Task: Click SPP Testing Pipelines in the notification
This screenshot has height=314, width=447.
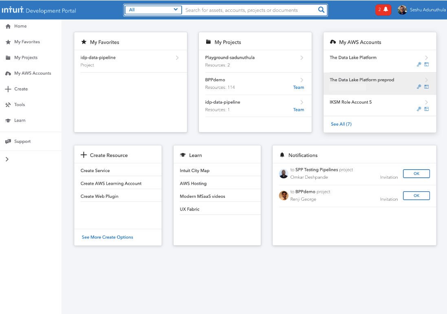Action: coord(317,170)
